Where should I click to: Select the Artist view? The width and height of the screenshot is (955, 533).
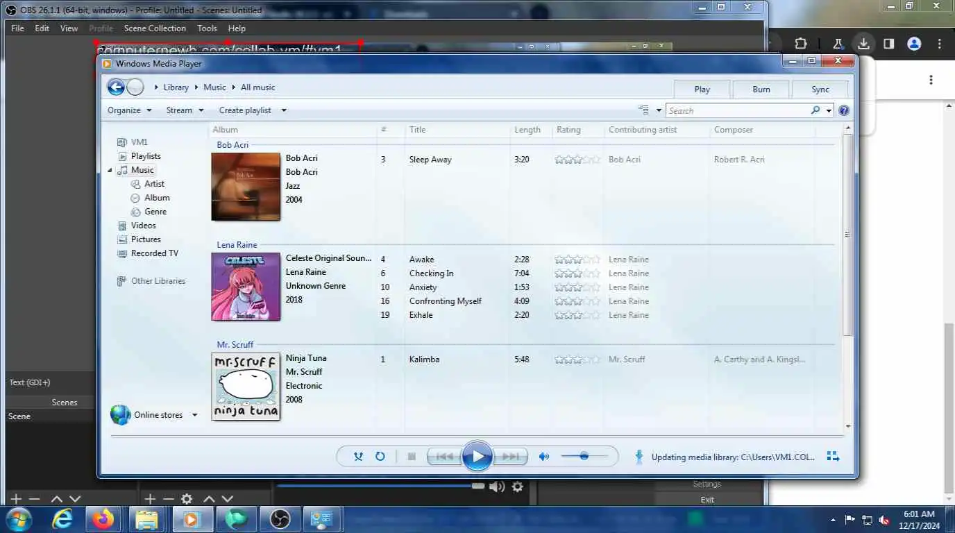(154, 184)
